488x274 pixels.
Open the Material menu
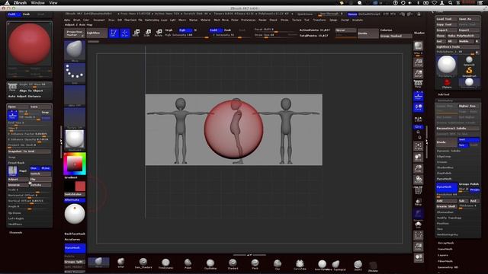pyautogui.click(x=205, y=20)
